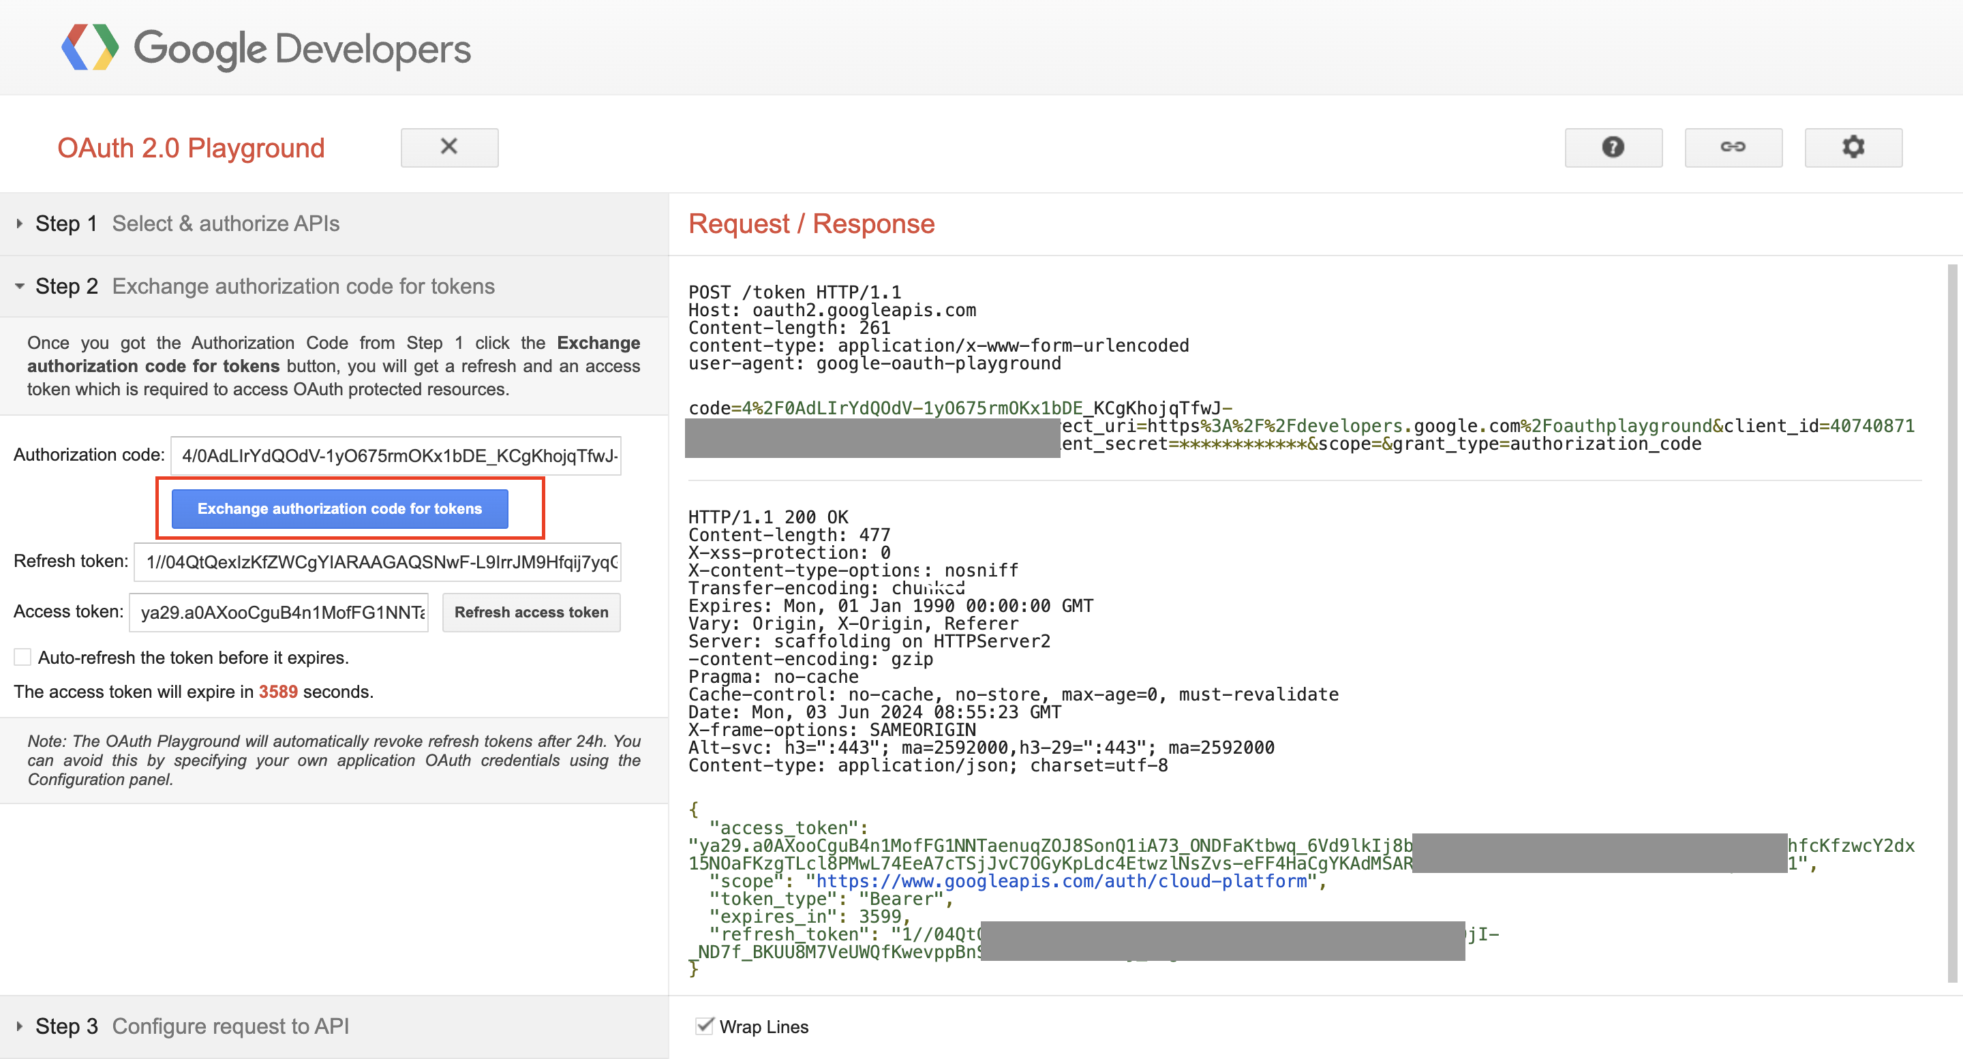The width and height of the screenshot is (1963, 1059).
Task: Close the panel with the X button
Action: click(450, 147)
